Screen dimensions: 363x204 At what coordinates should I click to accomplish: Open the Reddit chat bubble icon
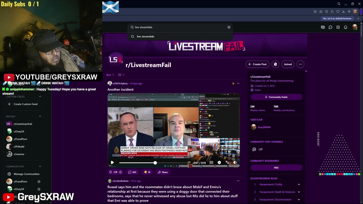tap(330, 27)
